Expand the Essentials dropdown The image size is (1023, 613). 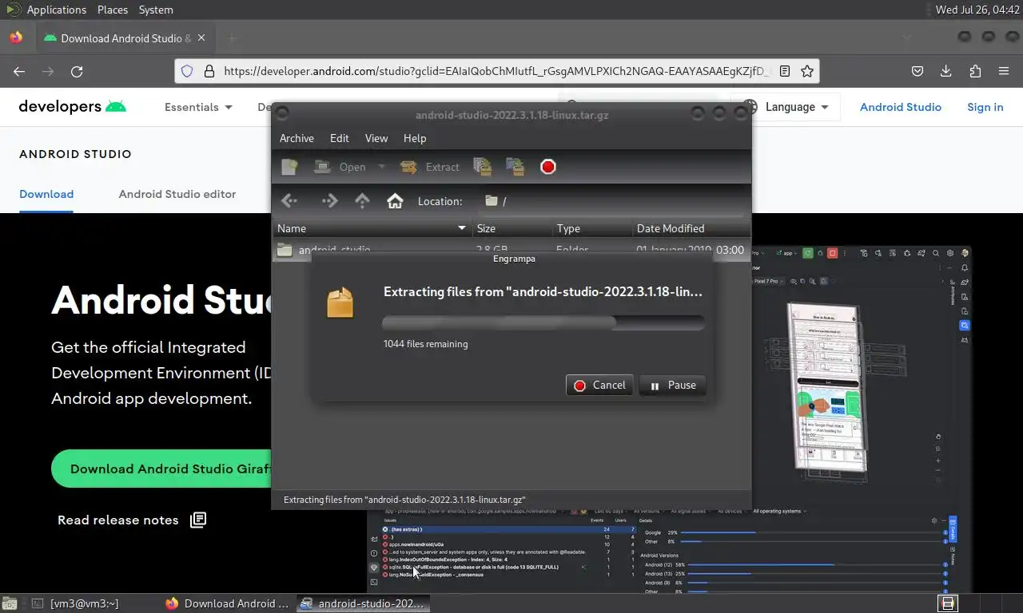coord(198,107)
